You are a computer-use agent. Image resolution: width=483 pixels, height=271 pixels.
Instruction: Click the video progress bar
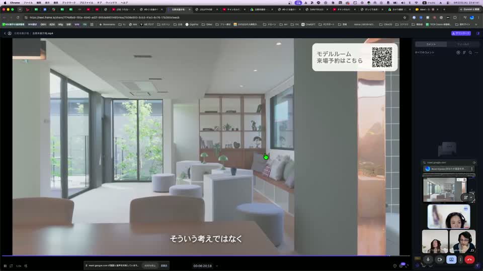click(x=206, y=255)
